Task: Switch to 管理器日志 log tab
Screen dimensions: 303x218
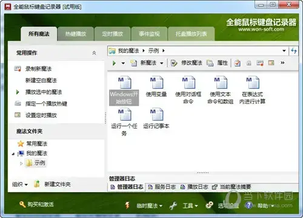Action: pos(127,187)
